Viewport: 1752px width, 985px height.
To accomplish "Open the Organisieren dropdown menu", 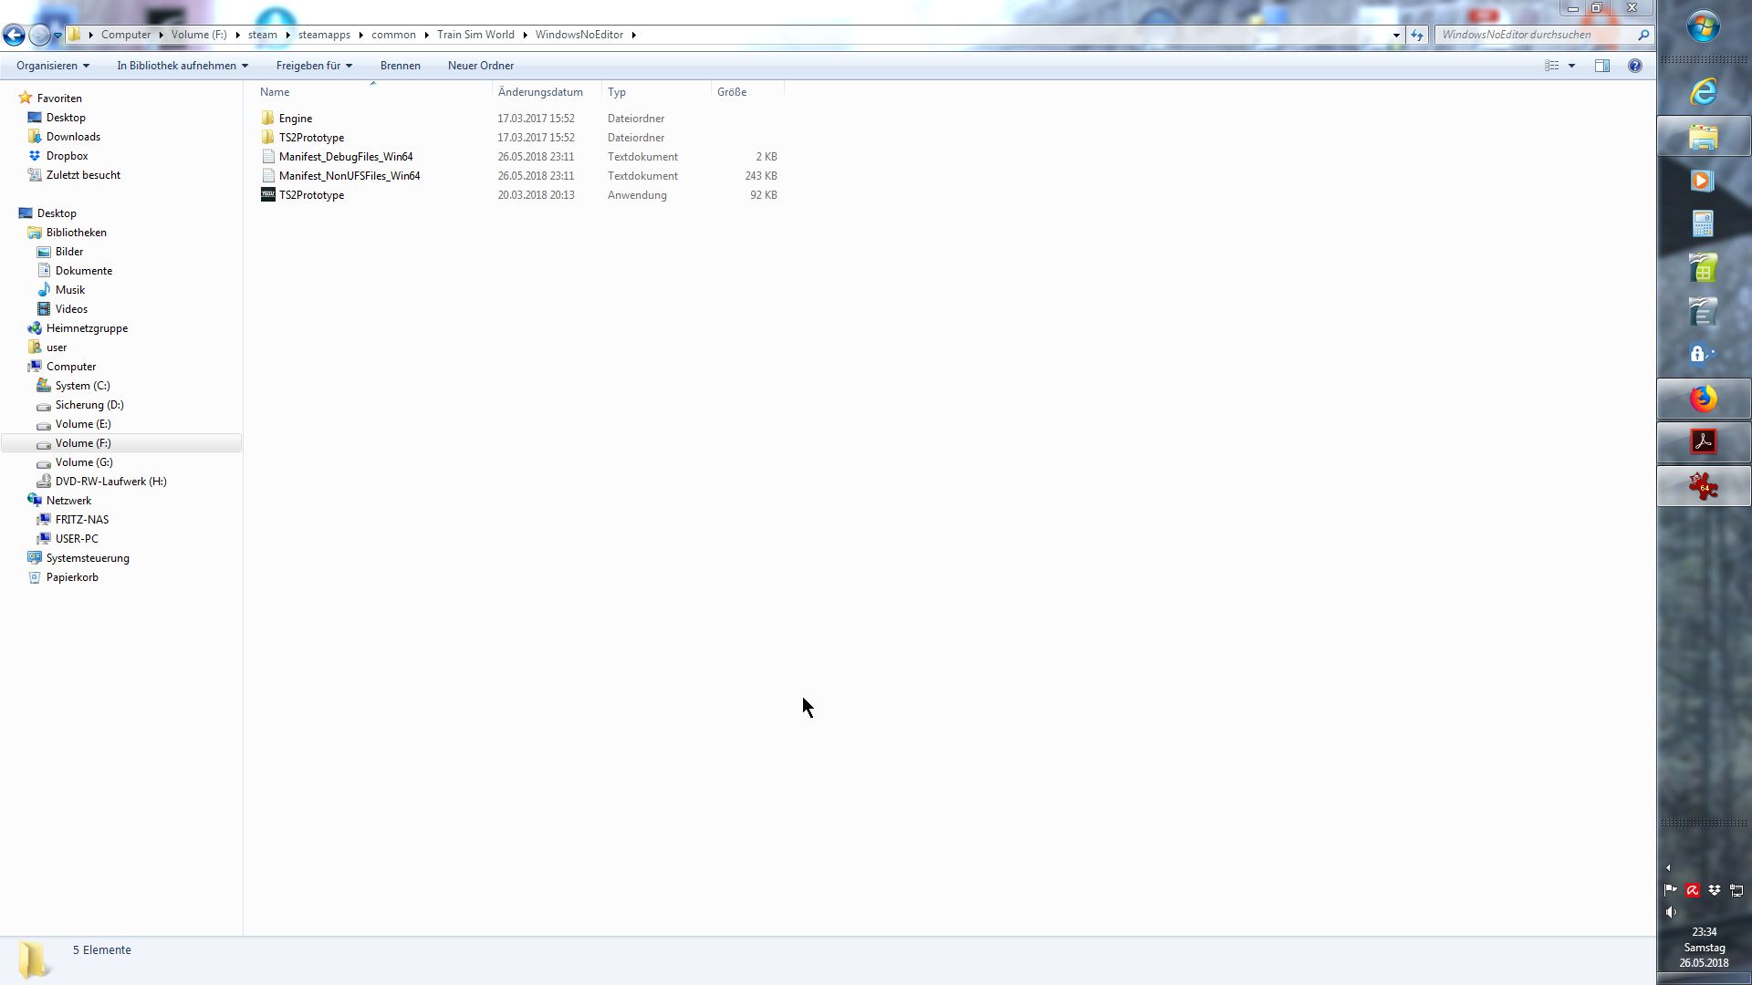I will 53,66.
